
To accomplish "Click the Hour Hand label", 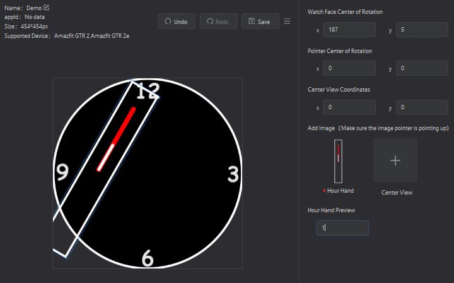I will tap(340, 191).
